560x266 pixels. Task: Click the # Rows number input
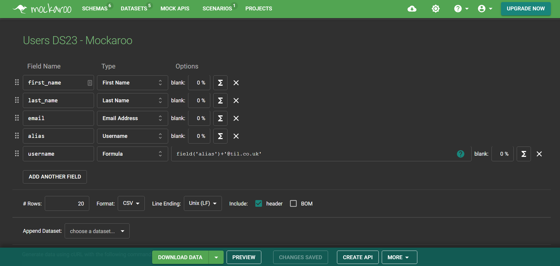(67, 203)
